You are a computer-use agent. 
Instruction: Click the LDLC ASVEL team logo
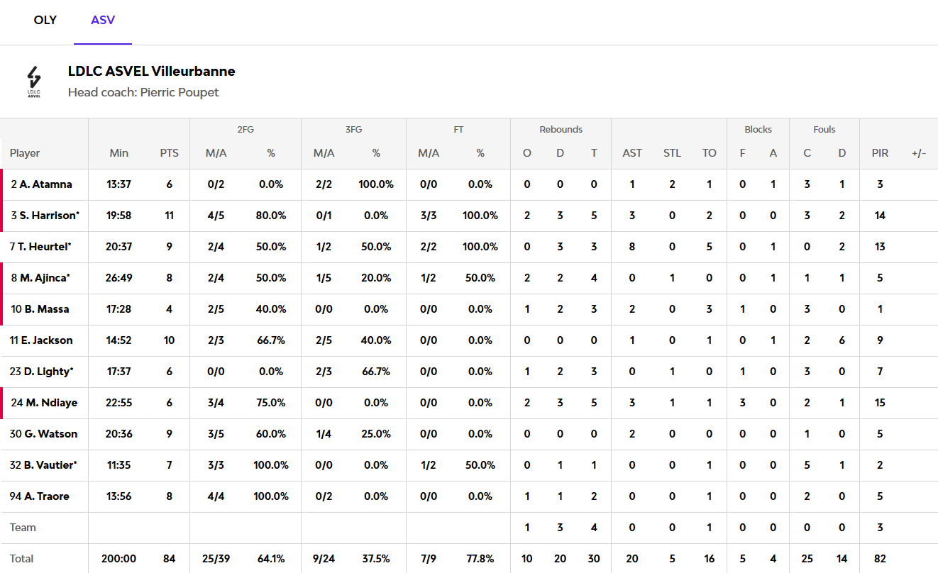pos(34,82)
